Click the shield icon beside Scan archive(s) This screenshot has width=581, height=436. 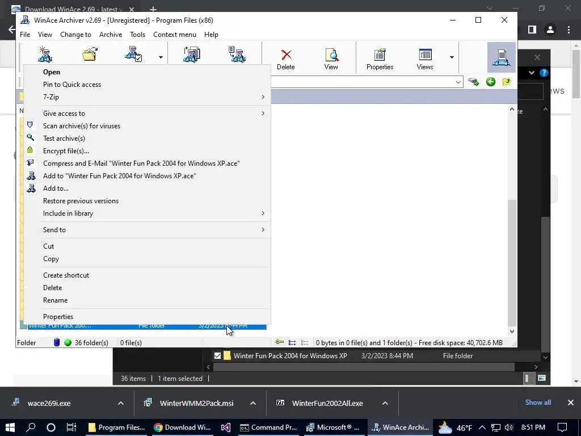click(30, 125)
